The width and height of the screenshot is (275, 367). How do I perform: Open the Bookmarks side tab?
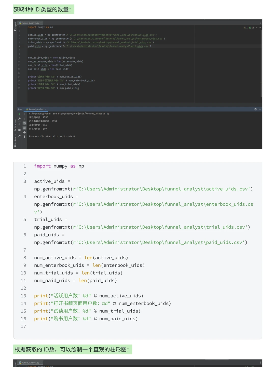[x=15, y=141]
